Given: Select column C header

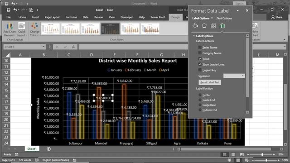Looking at the screenshot, I should coord(68,55).
